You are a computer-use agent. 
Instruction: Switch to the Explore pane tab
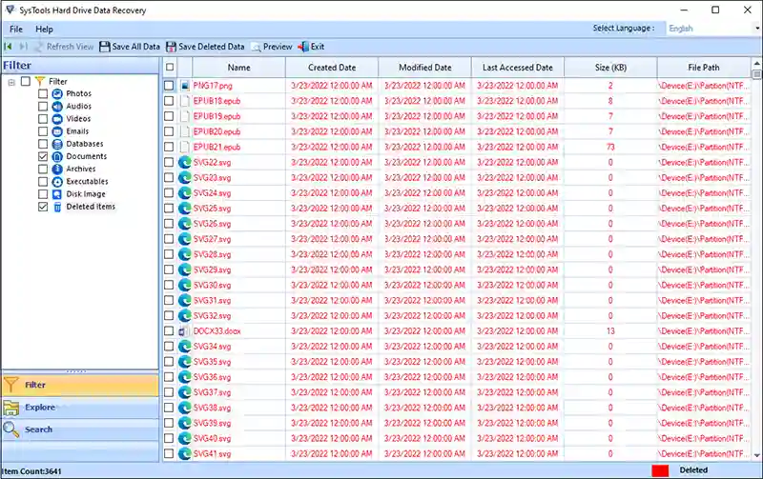pyautogui.click(x=80, y=407)
